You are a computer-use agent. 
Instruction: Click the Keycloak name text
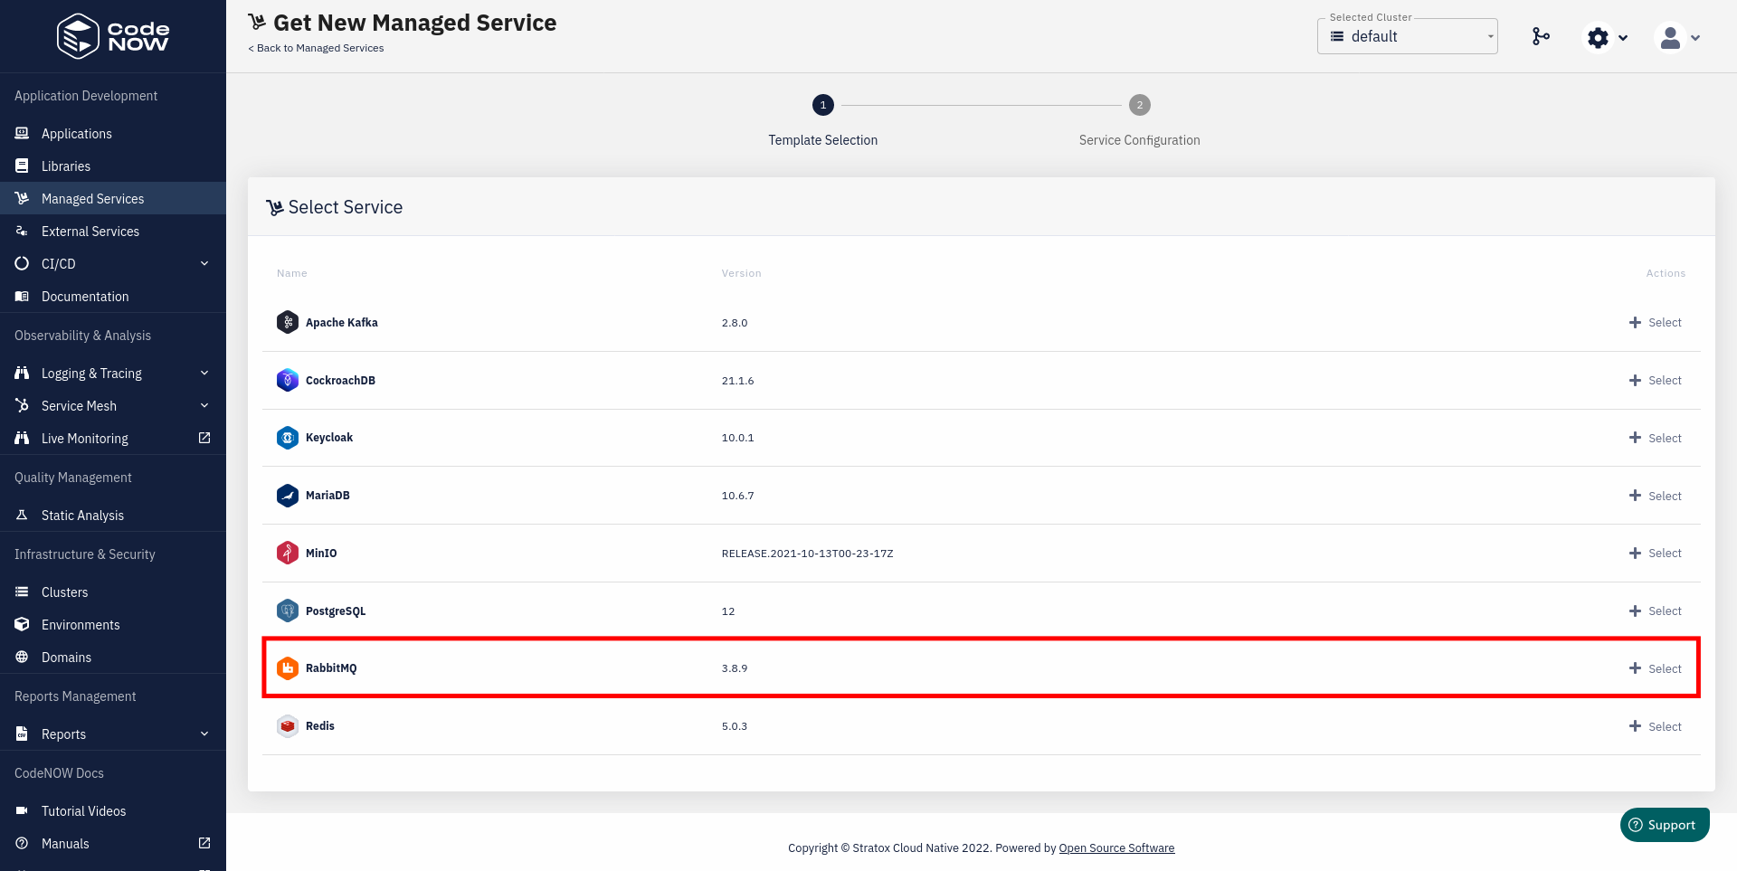coord(329,438)
